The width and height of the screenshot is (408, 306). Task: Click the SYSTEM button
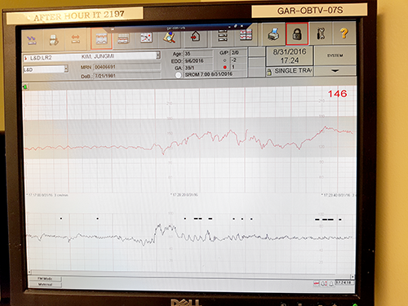click(x=335, y=55)
